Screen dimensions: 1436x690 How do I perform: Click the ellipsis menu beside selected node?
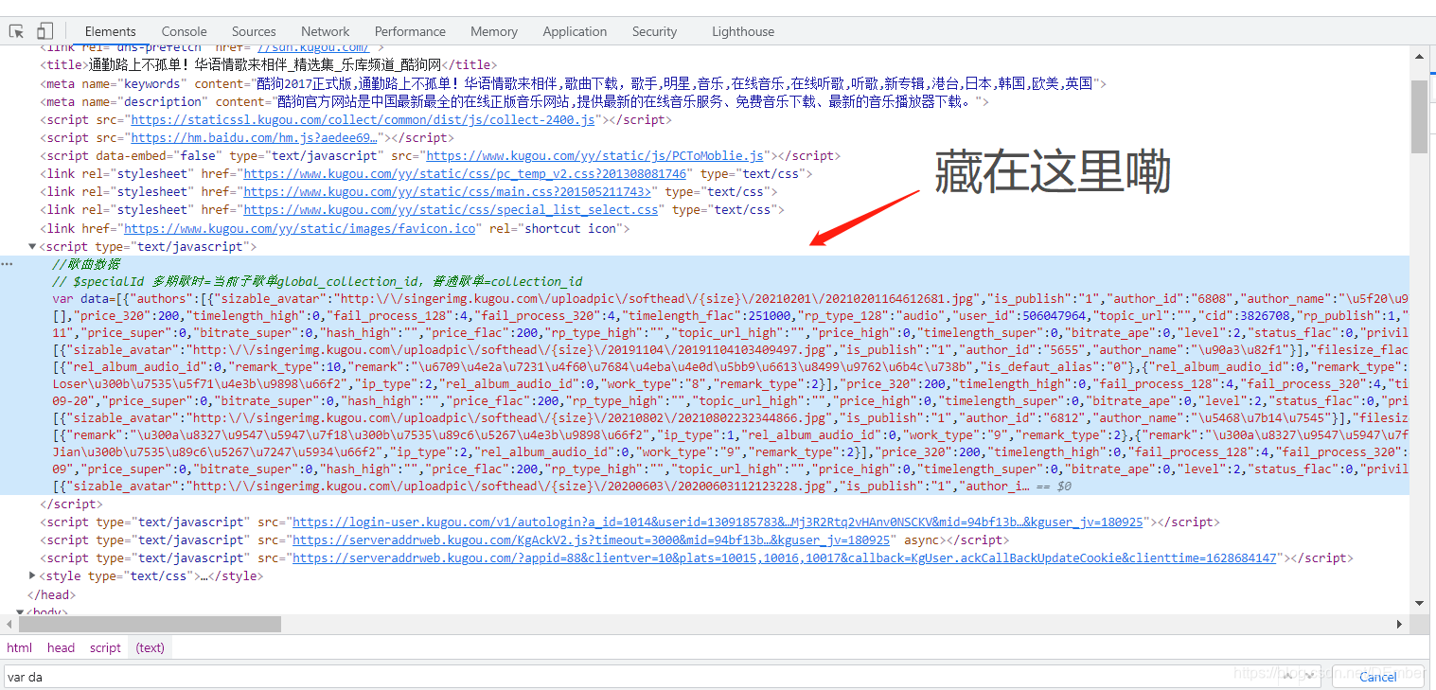point(7,264)
